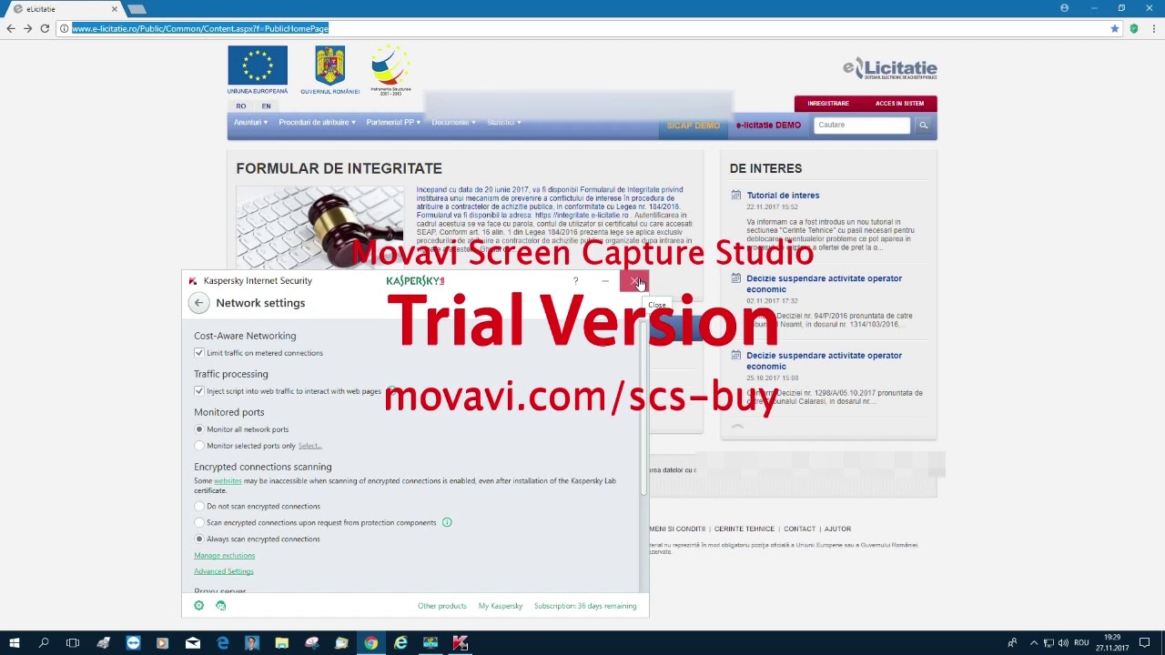Expand the Statistici menu
The height and width of the screenshot is (655, 1165).
pos(504,123)
